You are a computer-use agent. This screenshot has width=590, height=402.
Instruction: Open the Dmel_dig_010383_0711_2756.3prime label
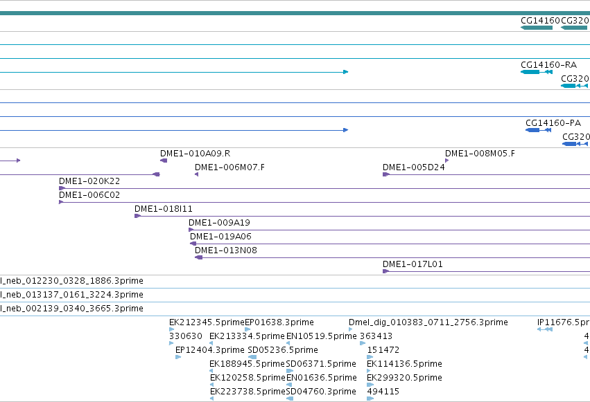click(x=428, y=322)
